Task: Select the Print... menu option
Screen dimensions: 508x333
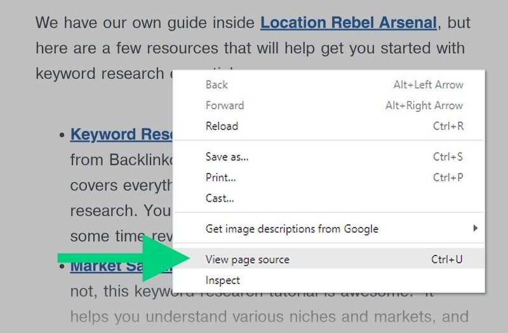Action: [x=220, y=177]
